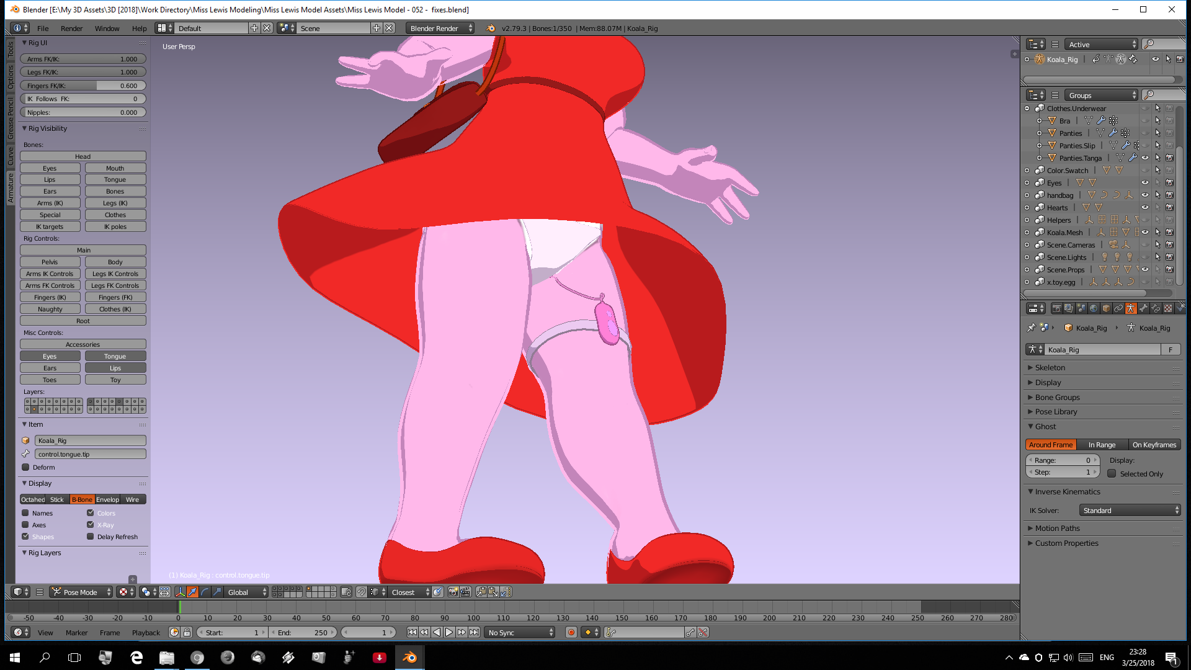Screen dimensions: 1191x670
Task: Switch ghost type to In Range
Action: pyautogui.click(x=1102, y=445)
